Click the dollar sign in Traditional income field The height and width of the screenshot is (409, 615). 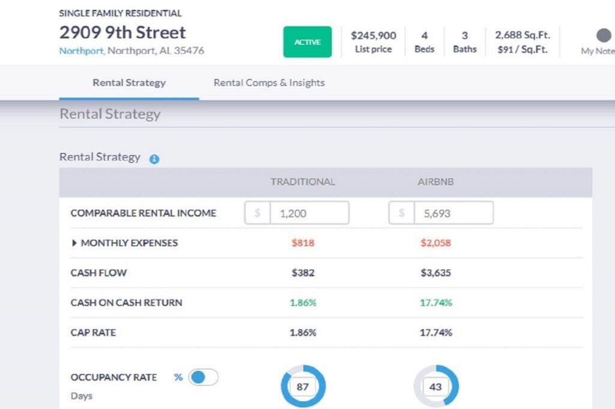pos(258,213)
